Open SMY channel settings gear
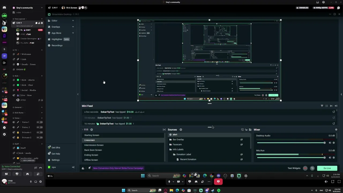The width and height of the screenshot is (343, 193). pyautogui.click(x=42, y=23)
